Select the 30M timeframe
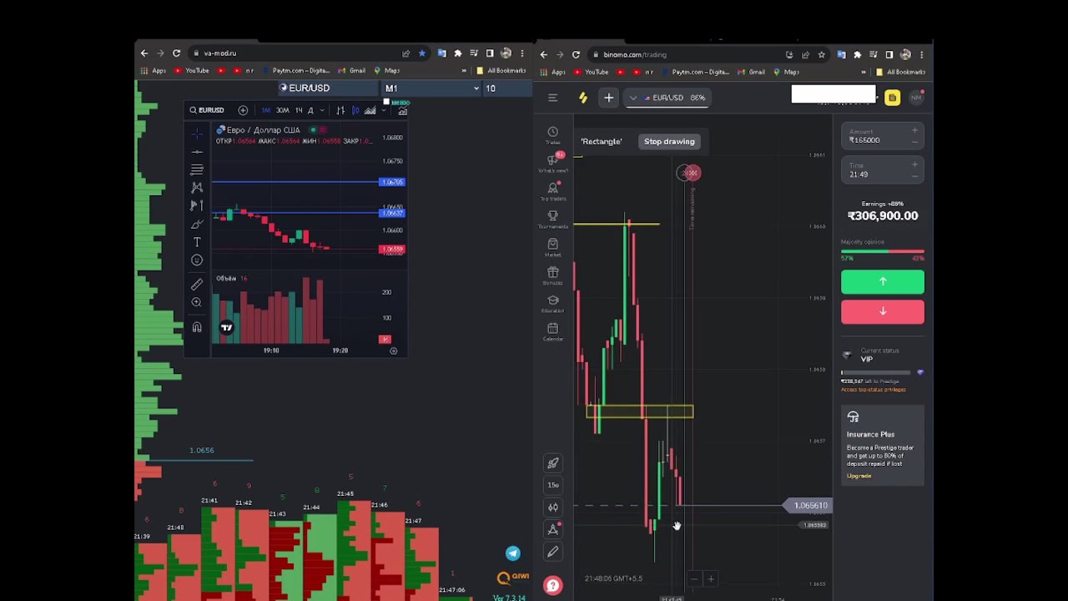1068x601 pixels. coord(282,110)
